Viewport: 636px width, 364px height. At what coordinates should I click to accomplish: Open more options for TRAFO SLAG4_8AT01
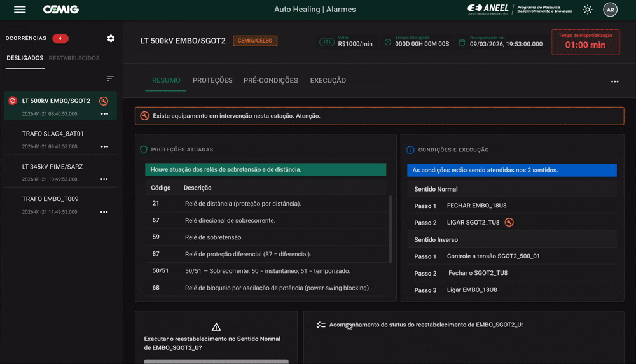[x=104, y=146]
